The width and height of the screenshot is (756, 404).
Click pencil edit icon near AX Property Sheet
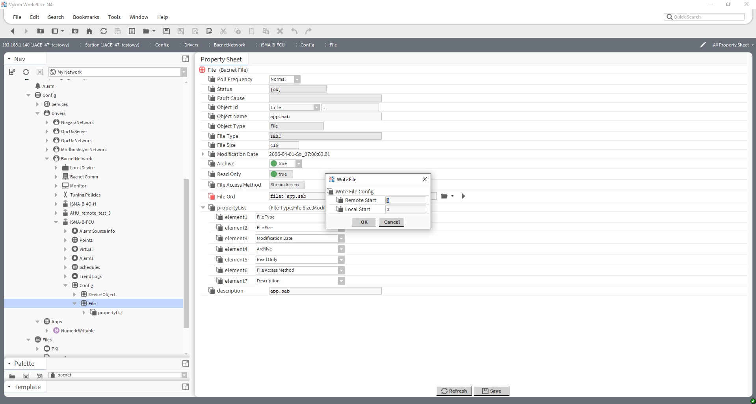(x=703, y=44)
